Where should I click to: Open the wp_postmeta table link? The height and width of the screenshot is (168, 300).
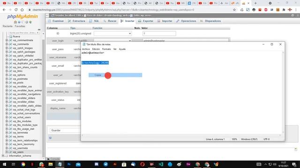pos(20,79)
